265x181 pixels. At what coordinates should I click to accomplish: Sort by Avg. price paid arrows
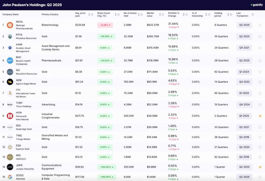89,14
